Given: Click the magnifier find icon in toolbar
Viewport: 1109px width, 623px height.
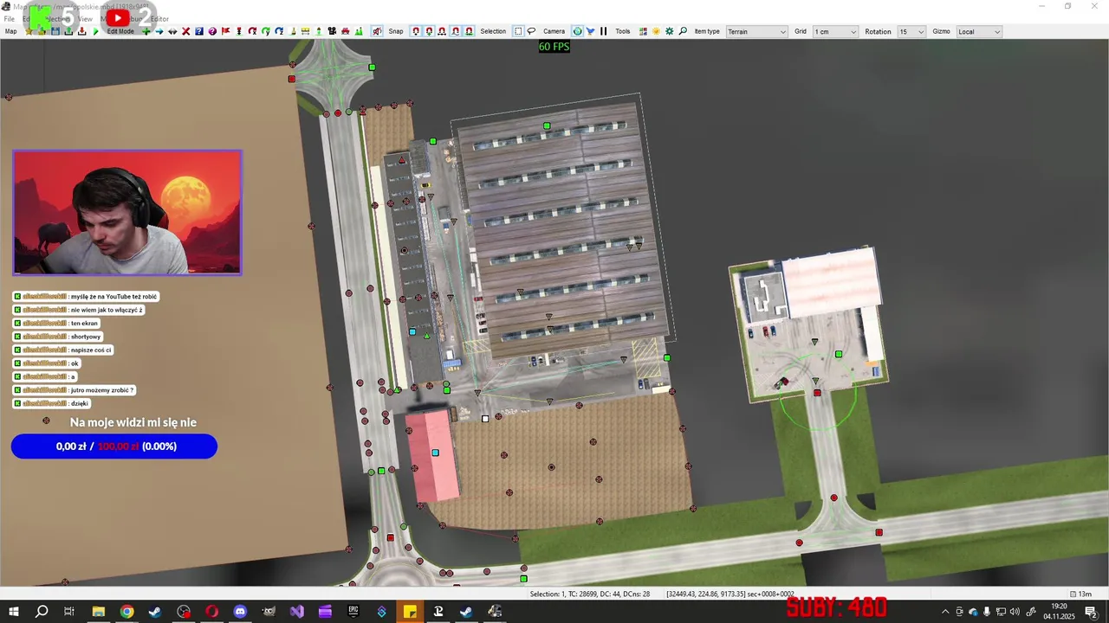Looking at the screenshot, I should 683,31.
